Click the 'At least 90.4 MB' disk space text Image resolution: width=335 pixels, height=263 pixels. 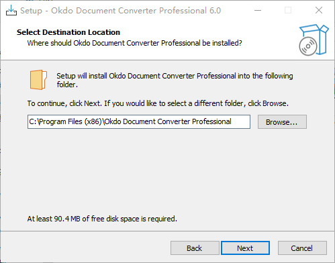102,219
